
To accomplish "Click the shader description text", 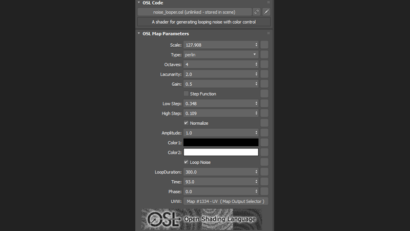I will tap(203, 22).
